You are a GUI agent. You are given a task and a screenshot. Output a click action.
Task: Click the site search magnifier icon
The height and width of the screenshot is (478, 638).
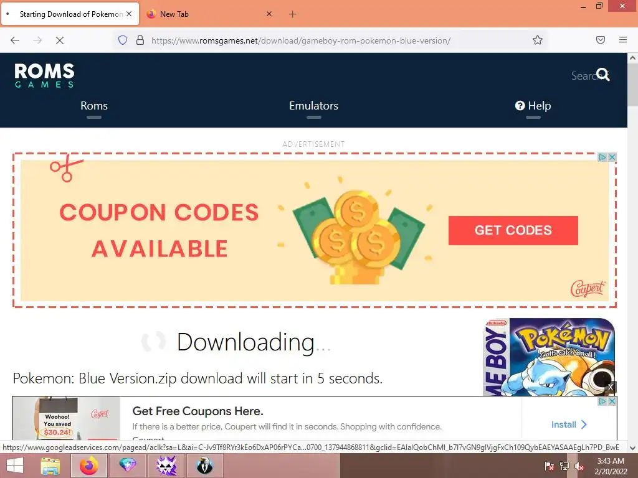point(603,75)
